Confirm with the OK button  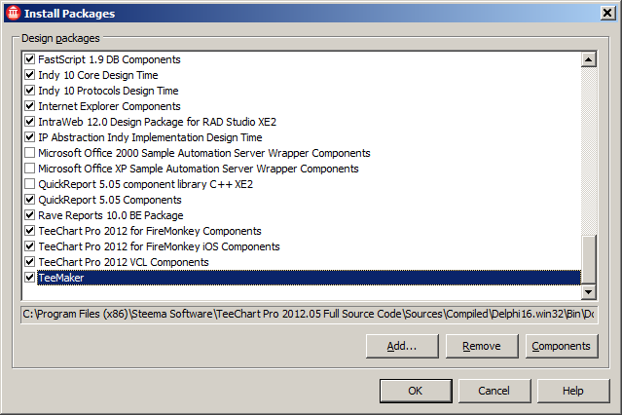[x=416, y=392]
